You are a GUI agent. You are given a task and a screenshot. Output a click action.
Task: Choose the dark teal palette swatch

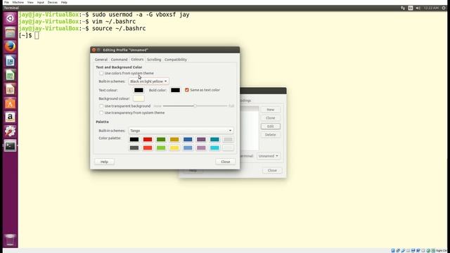coord(214,139)
